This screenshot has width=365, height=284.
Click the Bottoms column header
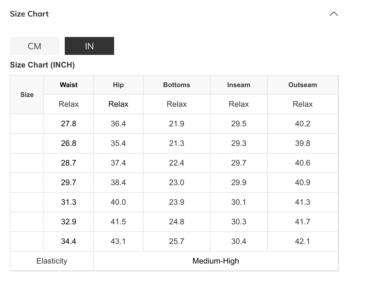[x=177, y=85]
